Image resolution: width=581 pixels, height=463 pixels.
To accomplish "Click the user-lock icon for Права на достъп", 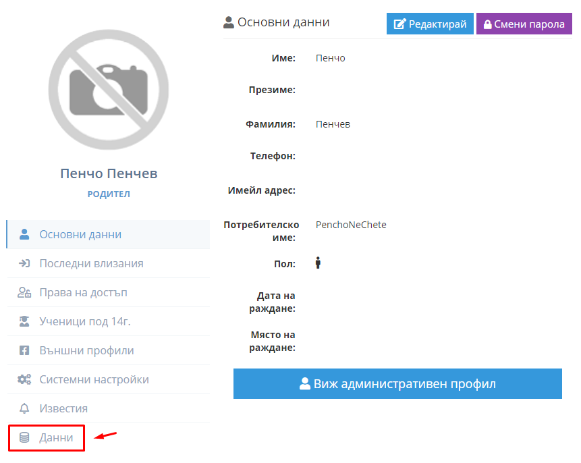I will pos(24,292).
